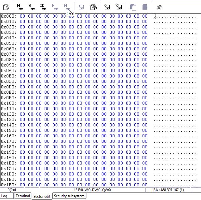Screen dimensions: 201x200
Task: Click the copy (two pages) icon
Action: (133, 7)
